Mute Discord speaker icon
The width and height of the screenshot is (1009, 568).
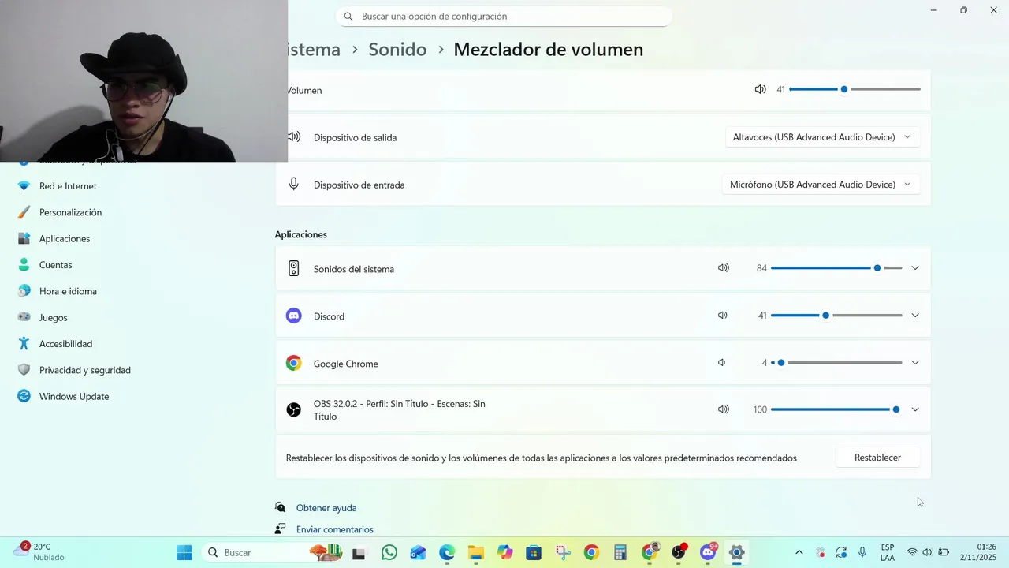coord(723,316)
